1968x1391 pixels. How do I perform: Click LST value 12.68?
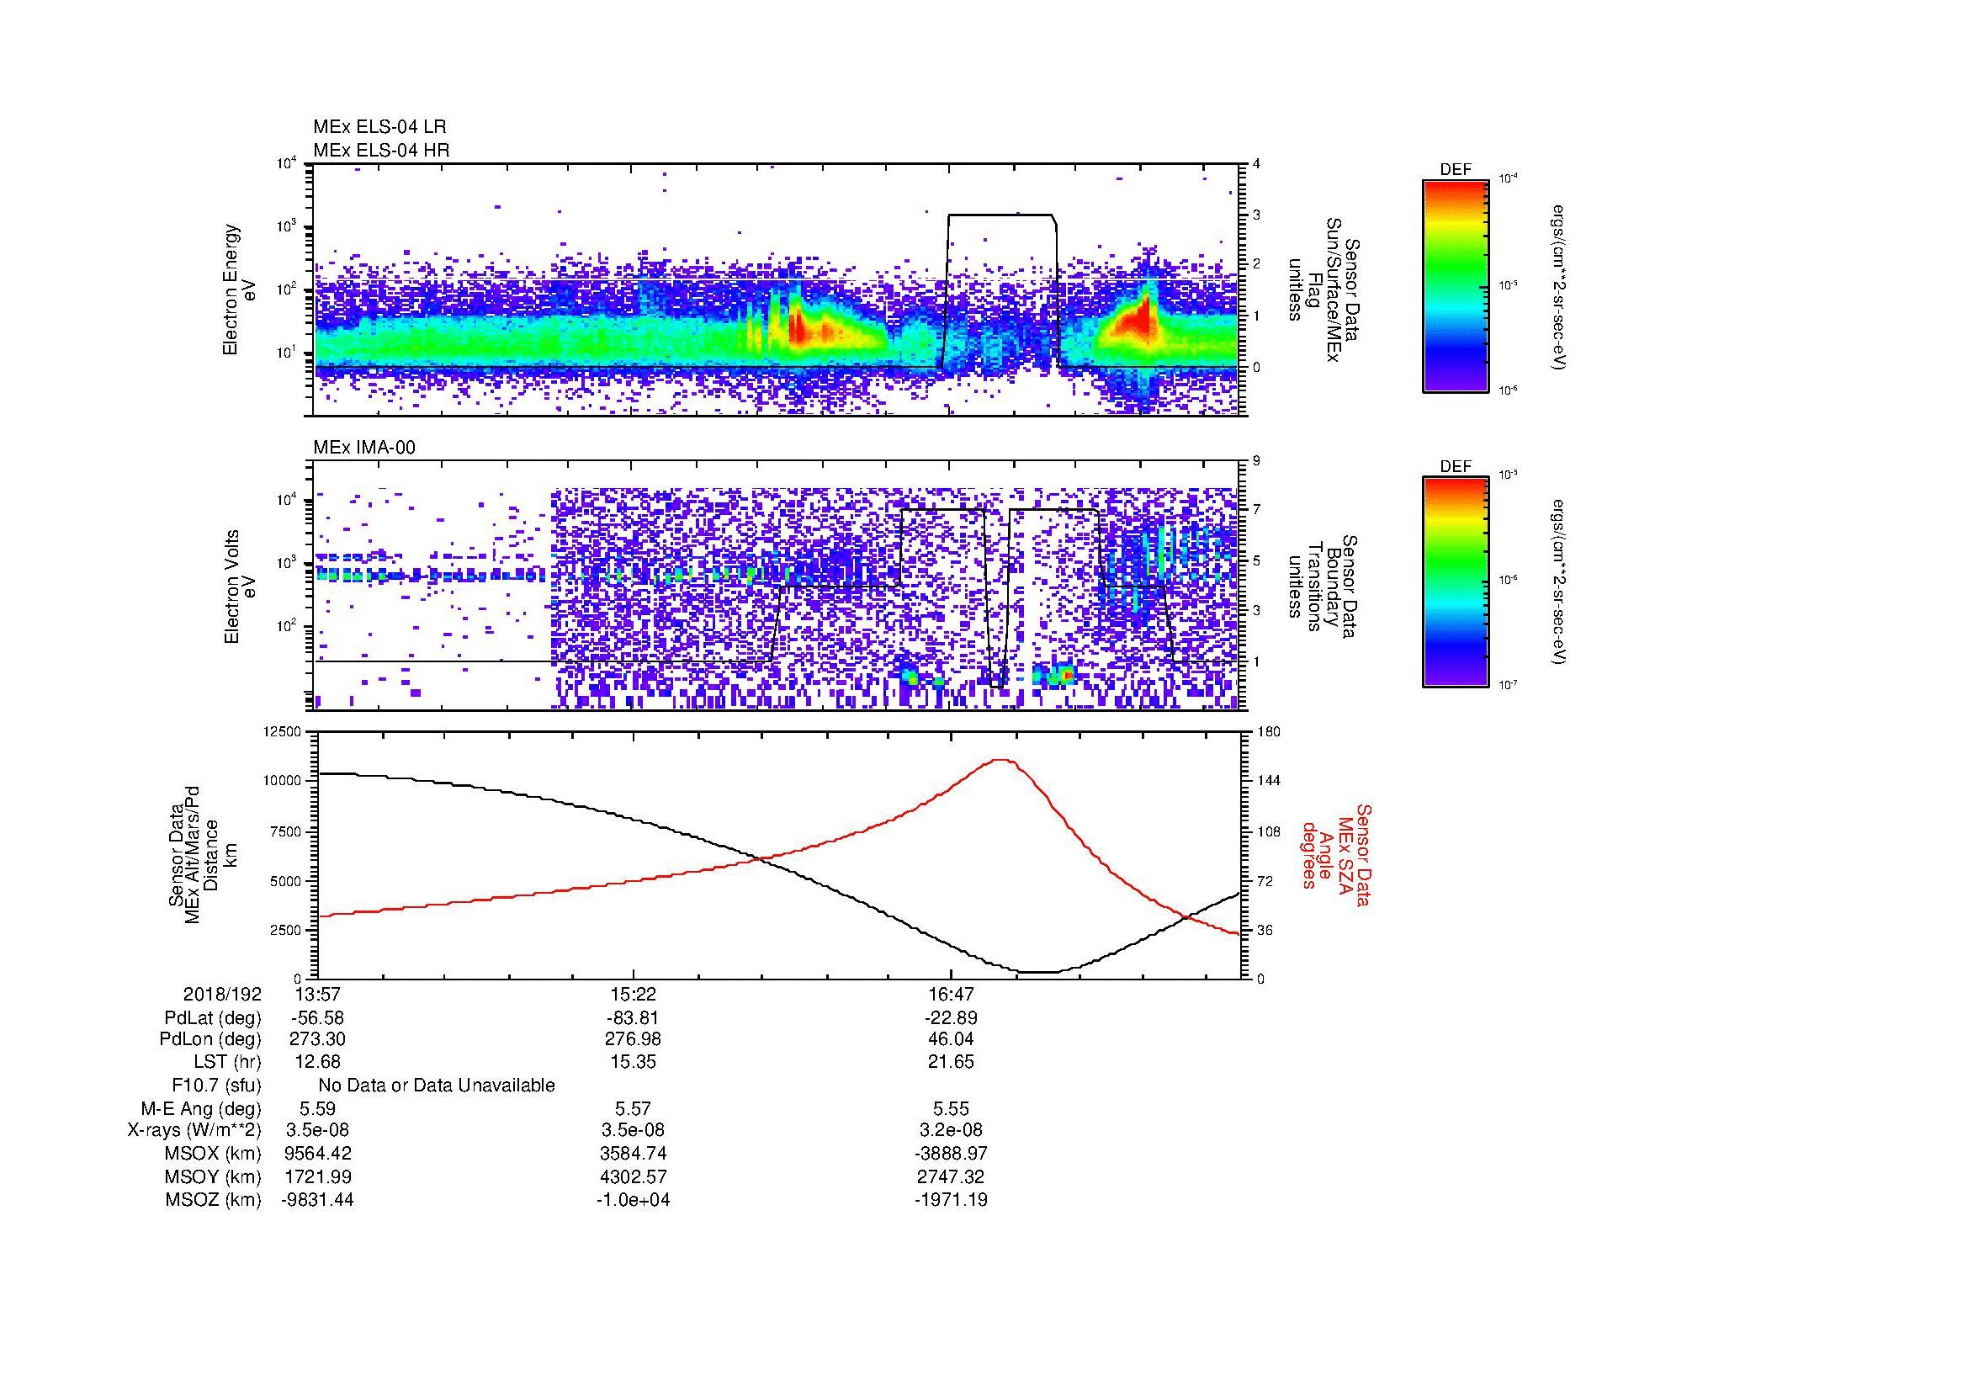click(317, 1062)
